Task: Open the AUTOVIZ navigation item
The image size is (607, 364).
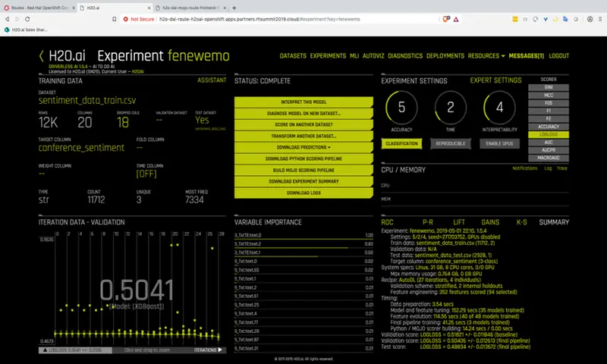Action: tap(373, 56)
